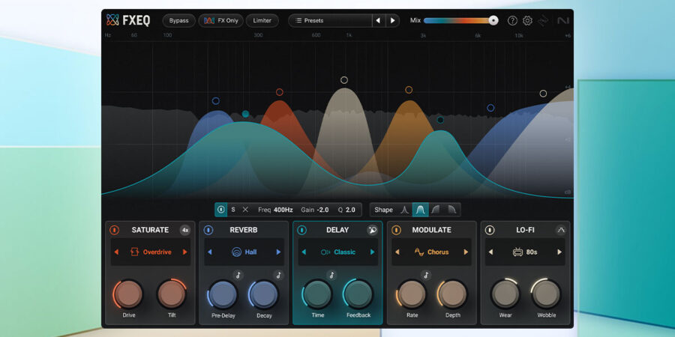Enable FX Only mode
This screenshot has width=675, height=337.
220,21
